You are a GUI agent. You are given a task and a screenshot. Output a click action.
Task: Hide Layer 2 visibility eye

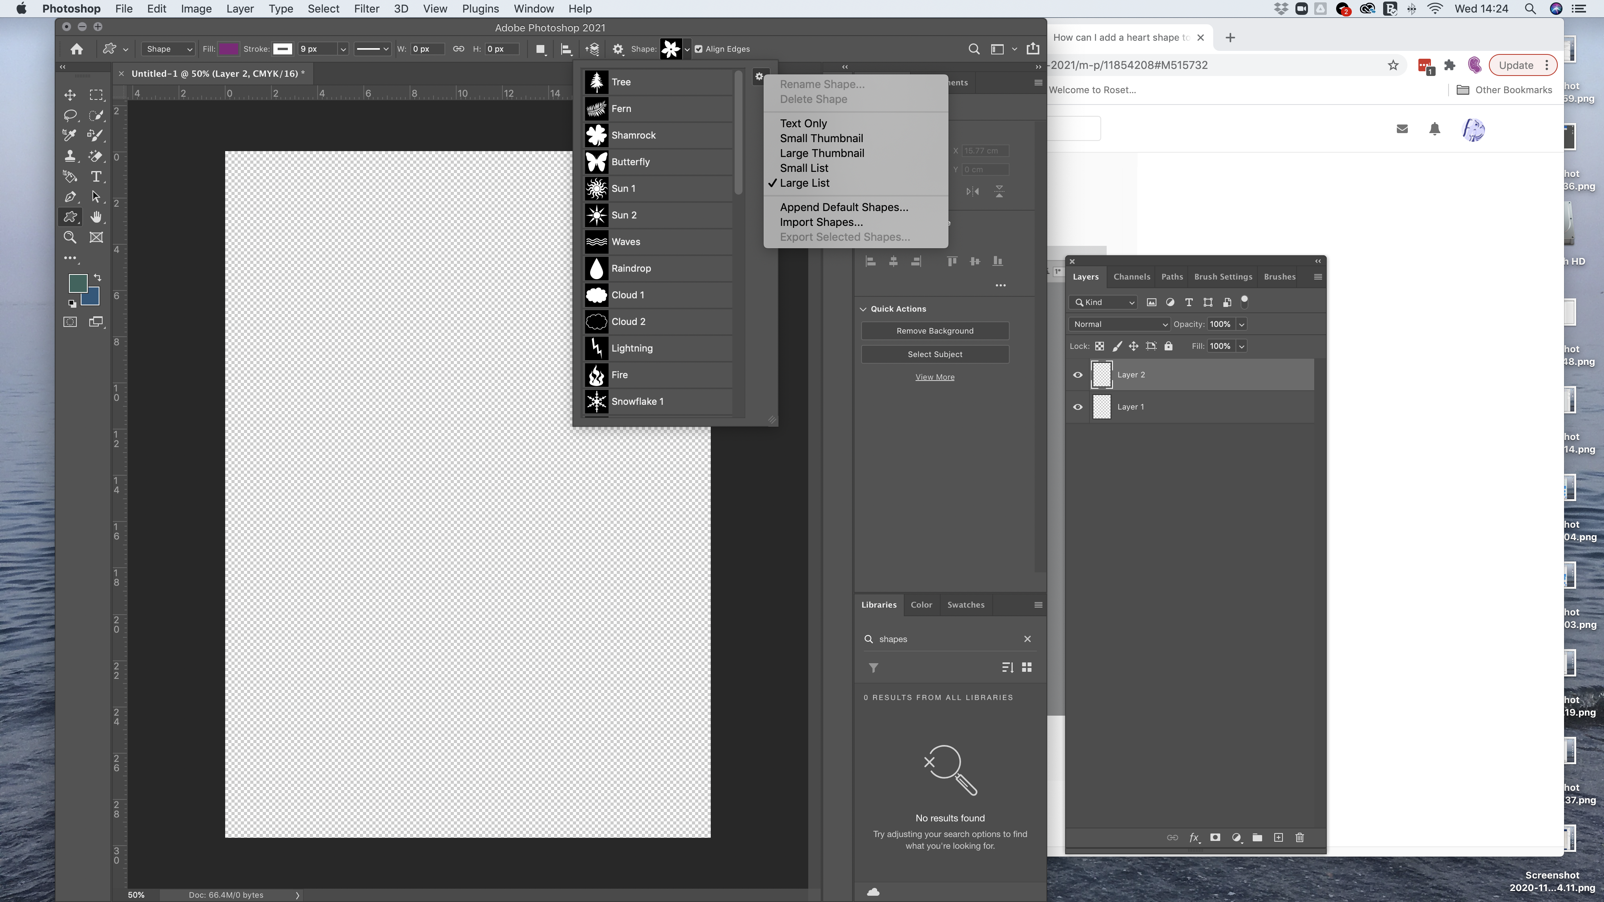(x=1078, y=375)
